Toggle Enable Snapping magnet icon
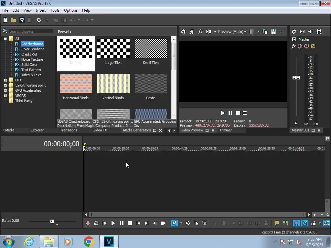This screenshot has height=248, width=331. (x=296, y=223)
